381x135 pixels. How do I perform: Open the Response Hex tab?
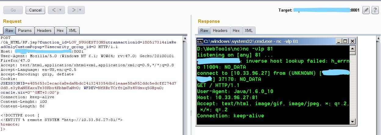(x=236, y=30)
